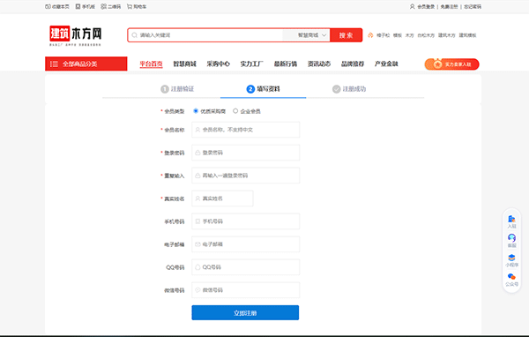Click the 会员登录 link
The height and width of the screenshot is (337, 529).
pos(426,6)
